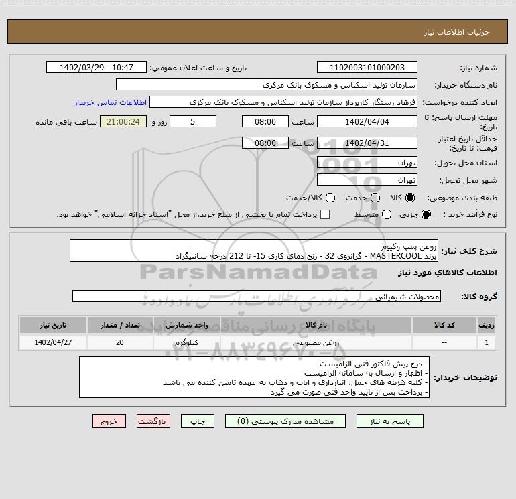Image resolution: width=516 pixels, height=499 pixels.
Task: Click the پاسخ به نیاز button
Action: coord(389,421)
